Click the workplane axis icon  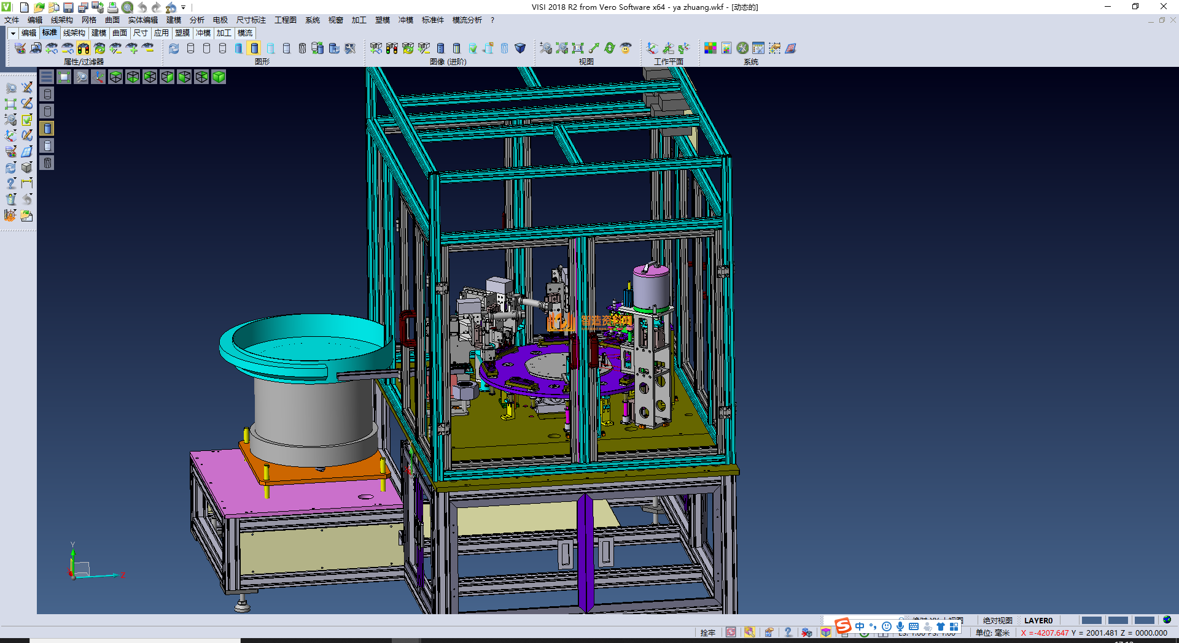(652, 48)
